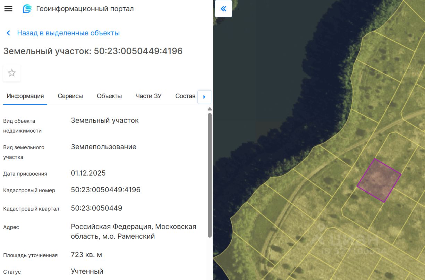The height and width of the screenshot is (280, 425).
Task: Switch to the 'Объекты' tab
Action: [x=109, y=96]
